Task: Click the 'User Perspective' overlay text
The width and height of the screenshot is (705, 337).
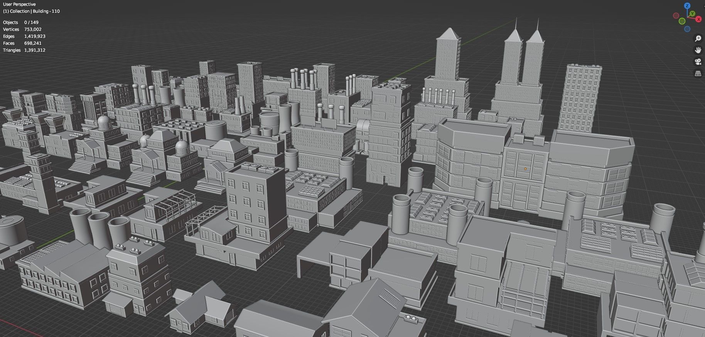Action: coord(19,4)
